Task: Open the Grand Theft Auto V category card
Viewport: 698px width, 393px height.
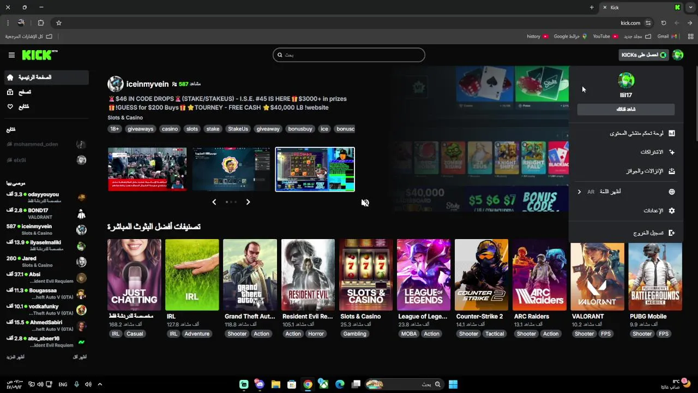Action: 250,275
